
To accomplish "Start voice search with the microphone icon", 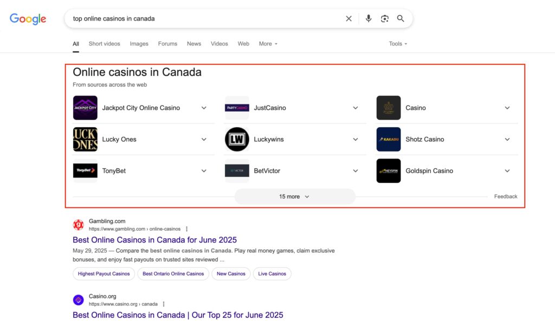I will pyautogui.click(x=369, y=18).
